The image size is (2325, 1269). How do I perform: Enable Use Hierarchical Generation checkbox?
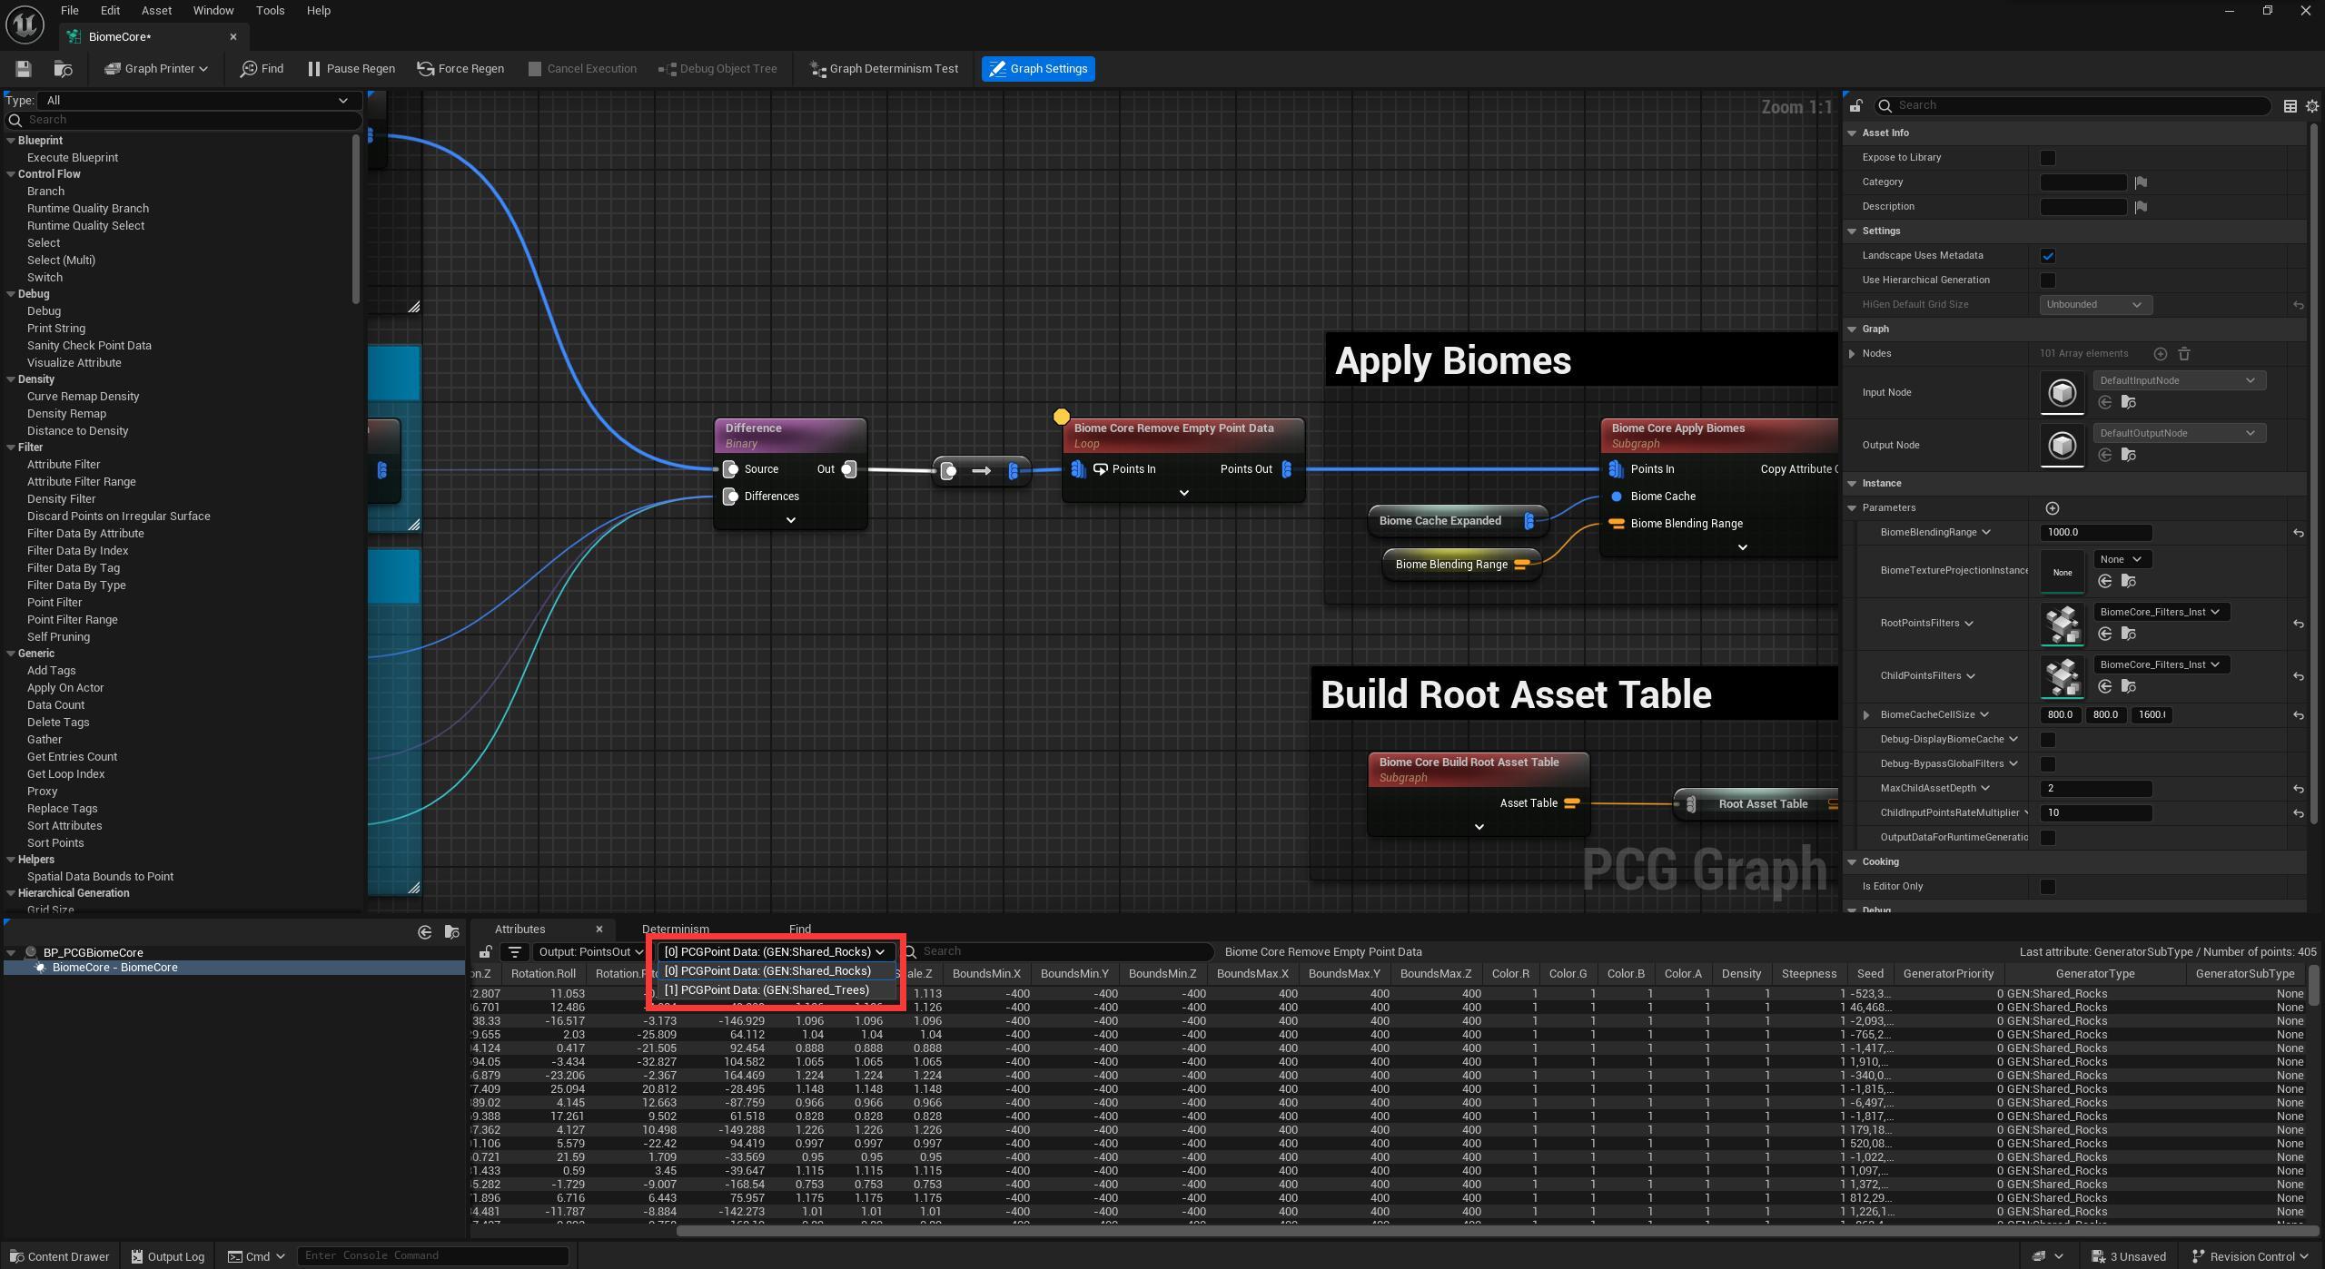[2047, 280]
